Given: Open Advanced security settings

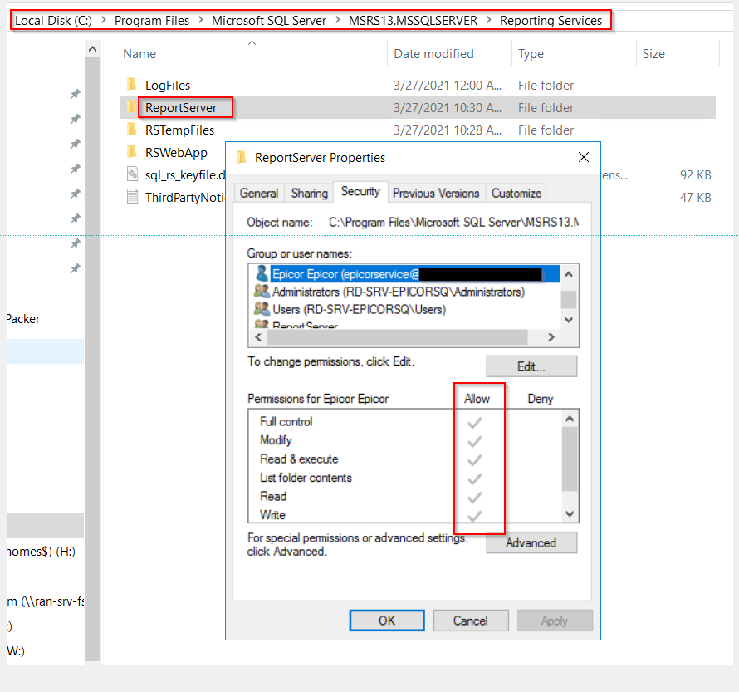Looking at the screenshot, I should (x=531, y=542).
